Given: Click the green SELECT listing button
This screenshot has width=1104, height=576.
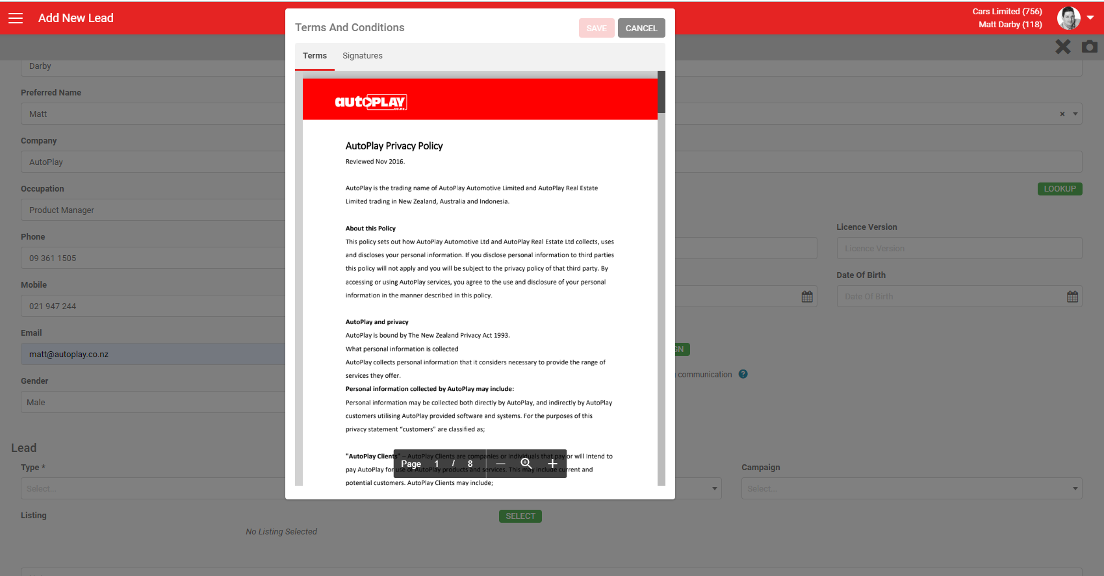Looking at the screenshot, I should (x=520, y=516).
